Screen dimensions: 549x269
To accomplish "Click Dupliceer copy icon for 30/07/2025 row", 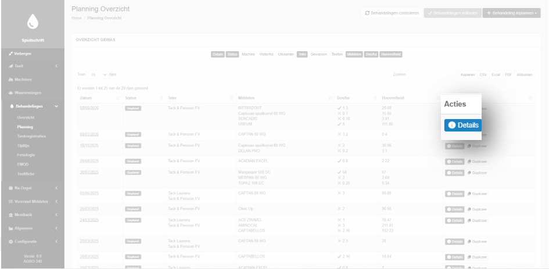I will click(x=469, y=173).
